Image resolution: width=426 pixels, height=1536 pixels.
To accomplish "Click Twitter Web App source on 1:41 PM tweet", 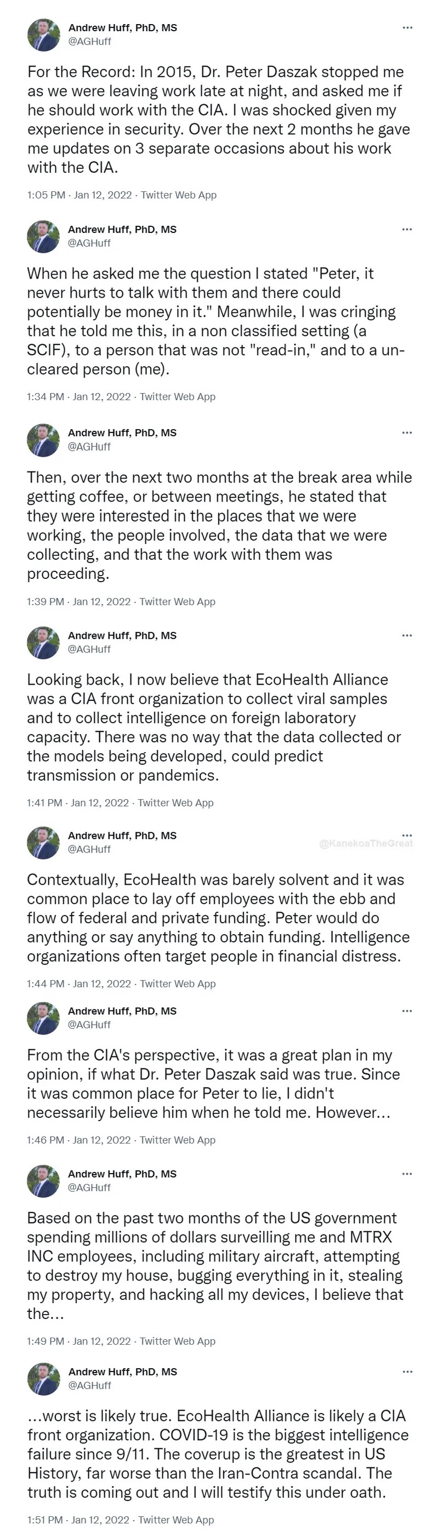I will coord(175,803).
